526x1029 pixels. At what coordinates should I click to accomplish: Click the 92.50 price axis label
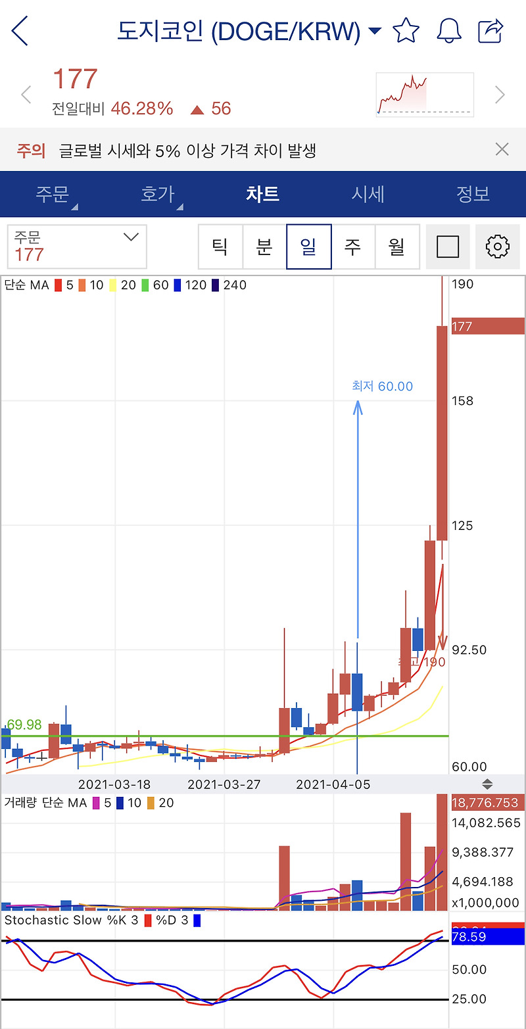coord(470,650)
